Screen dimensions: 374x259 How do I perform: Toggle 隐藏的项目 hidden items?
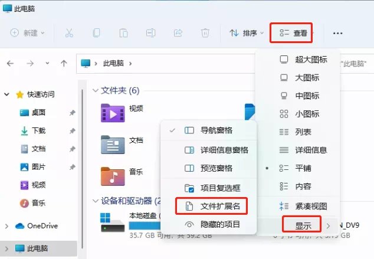[208, 224]
